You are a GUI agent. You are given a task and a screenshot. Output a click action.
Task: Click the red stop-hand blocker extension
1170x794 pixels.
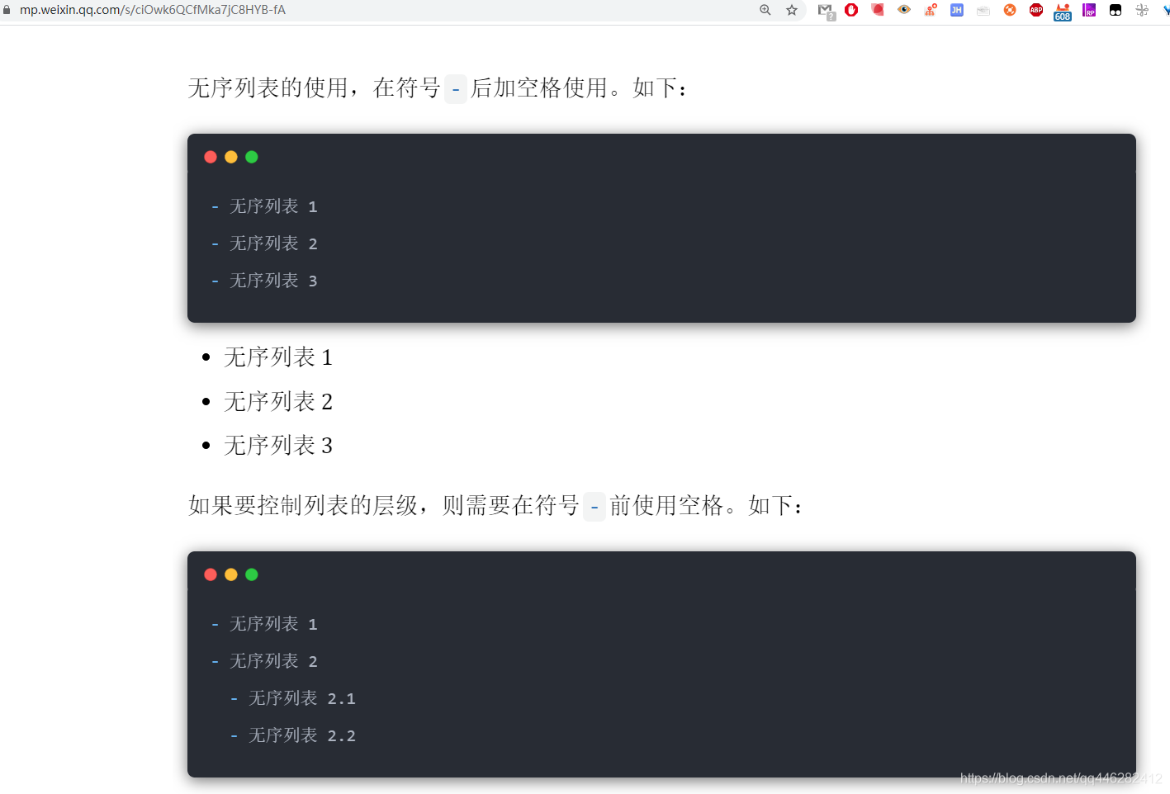[x=851, y=10]
